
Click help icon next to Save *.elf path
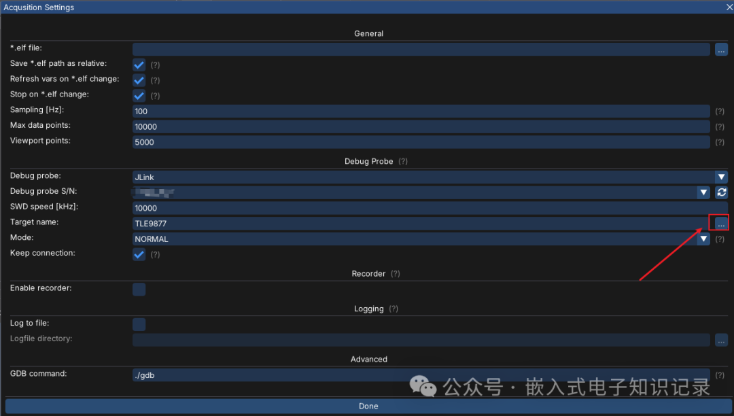coord(155,65)
